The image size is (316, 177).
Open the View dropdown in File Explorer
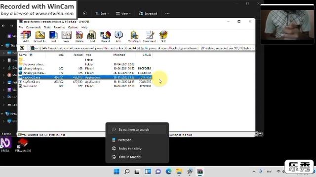coord(123,13)
